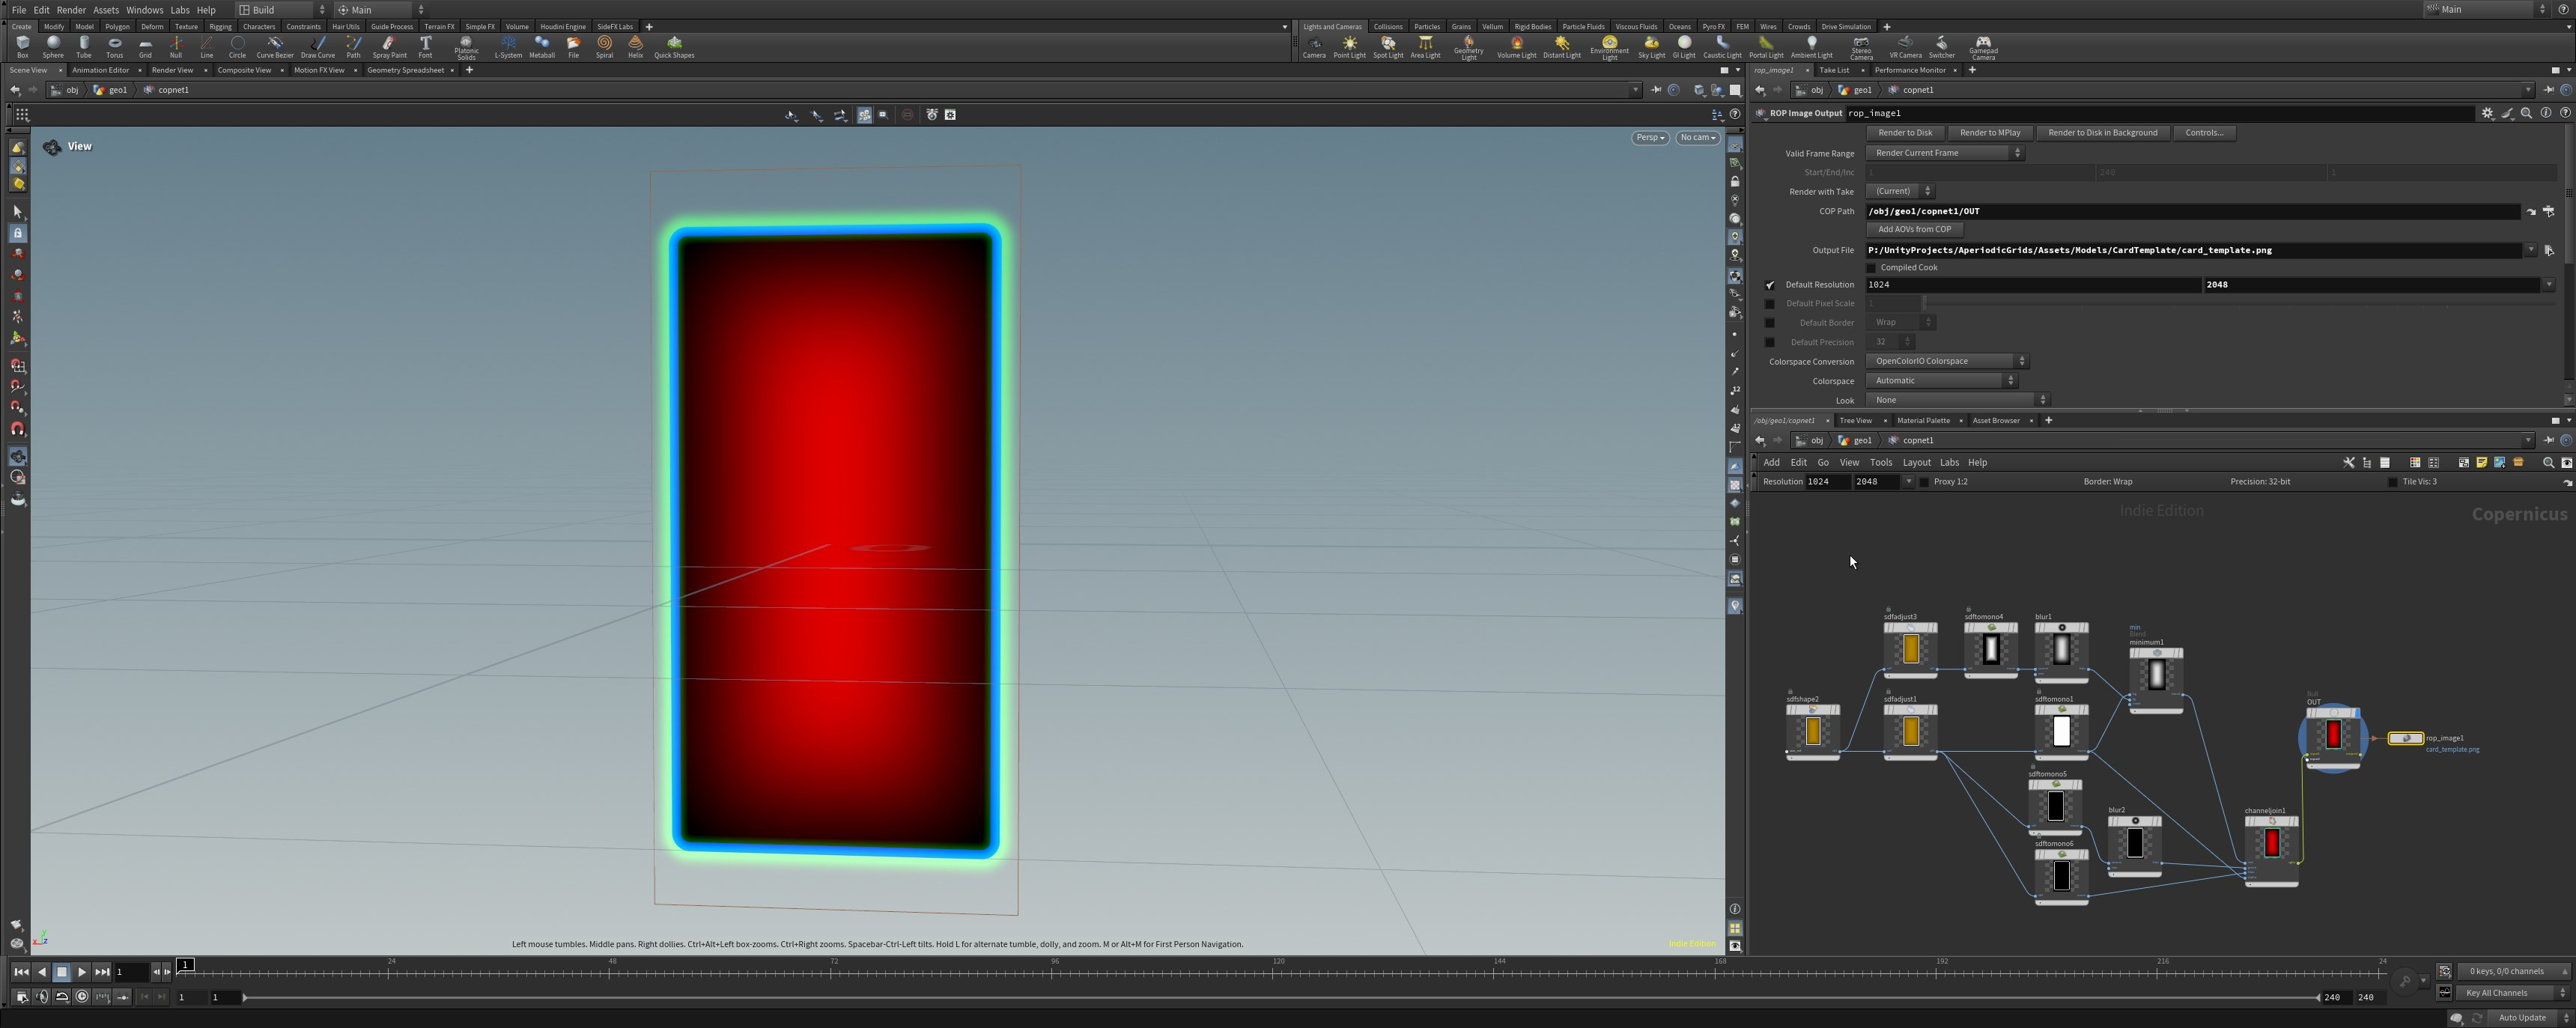Open the Render menu in the menu bar

coord(71,10)
